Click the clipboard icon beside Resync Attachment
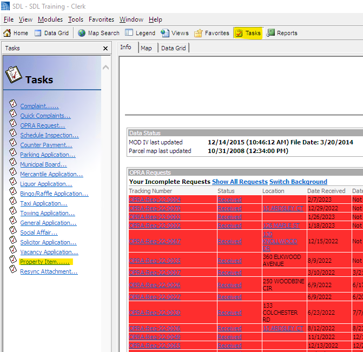This screenshot has height=352, width=363. 13,269
